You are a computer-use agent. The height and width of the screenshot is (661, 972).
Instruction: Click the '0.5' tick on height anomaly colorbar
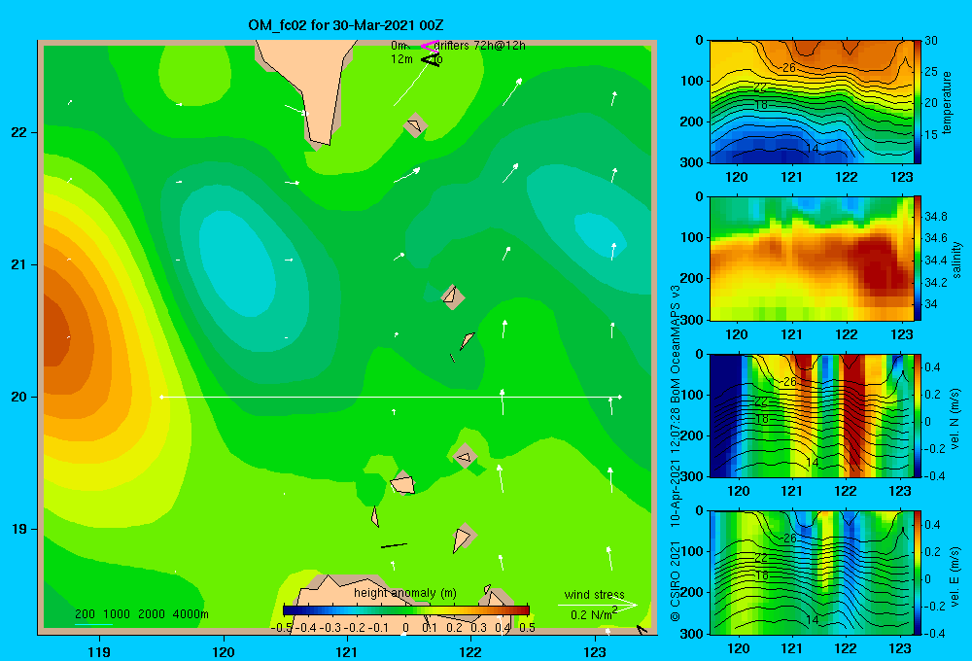pyautogui.click(x=527, y=627)
